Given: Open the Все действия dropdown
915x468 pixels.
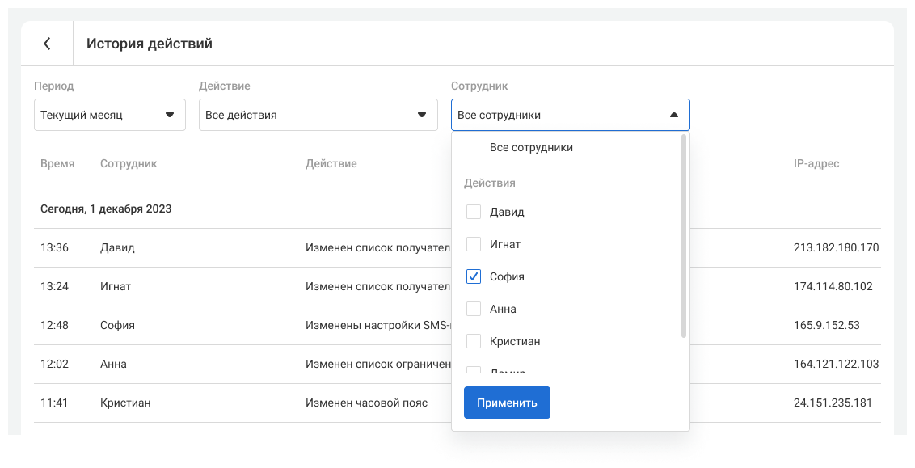Looking at the screenshot, I should [307, 115].
